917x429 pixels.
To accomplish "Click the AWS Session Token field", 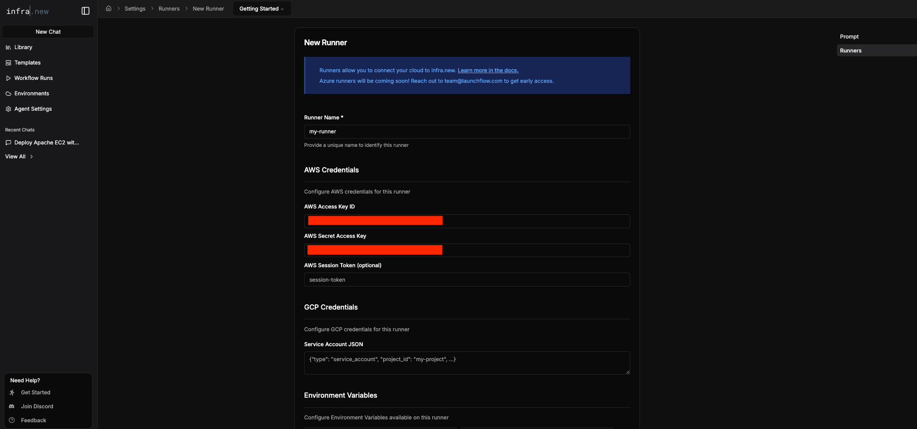I will (467, 280).
